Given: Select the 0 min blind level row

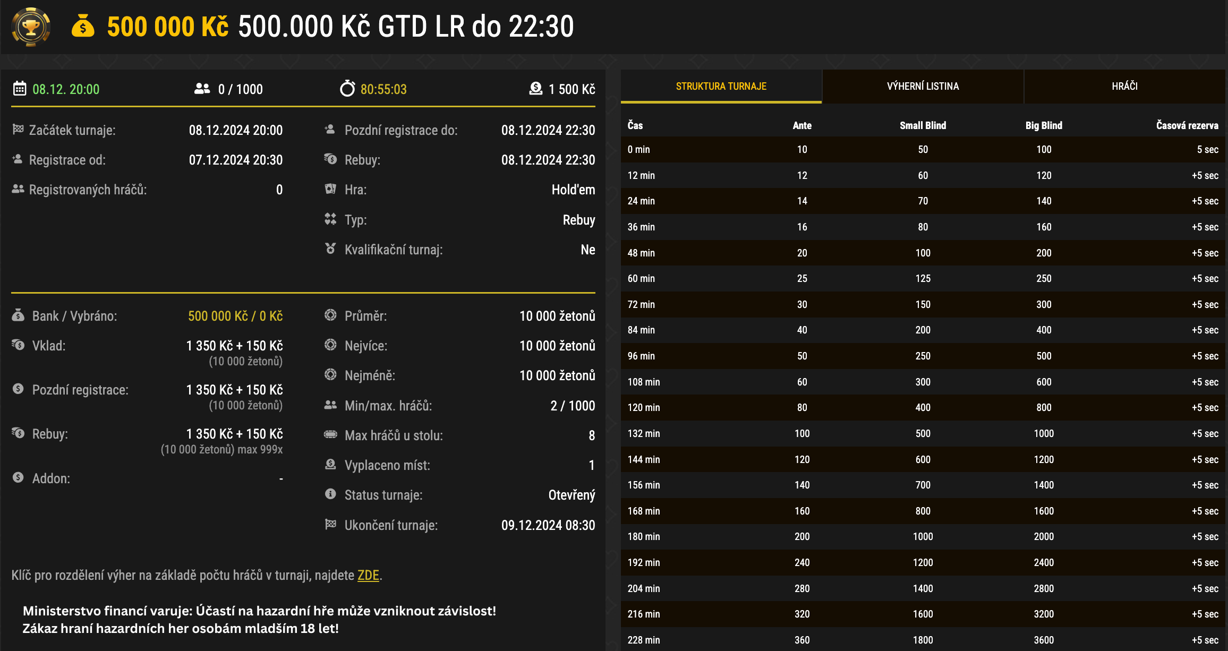Looking at the screenshot, I should click(x=923, y=149).
